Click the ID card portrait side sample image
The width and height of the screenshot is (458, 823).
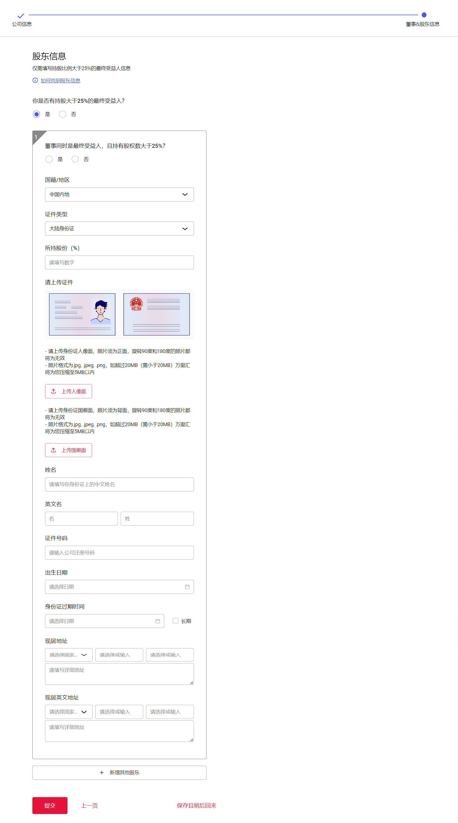click(82, 314)
